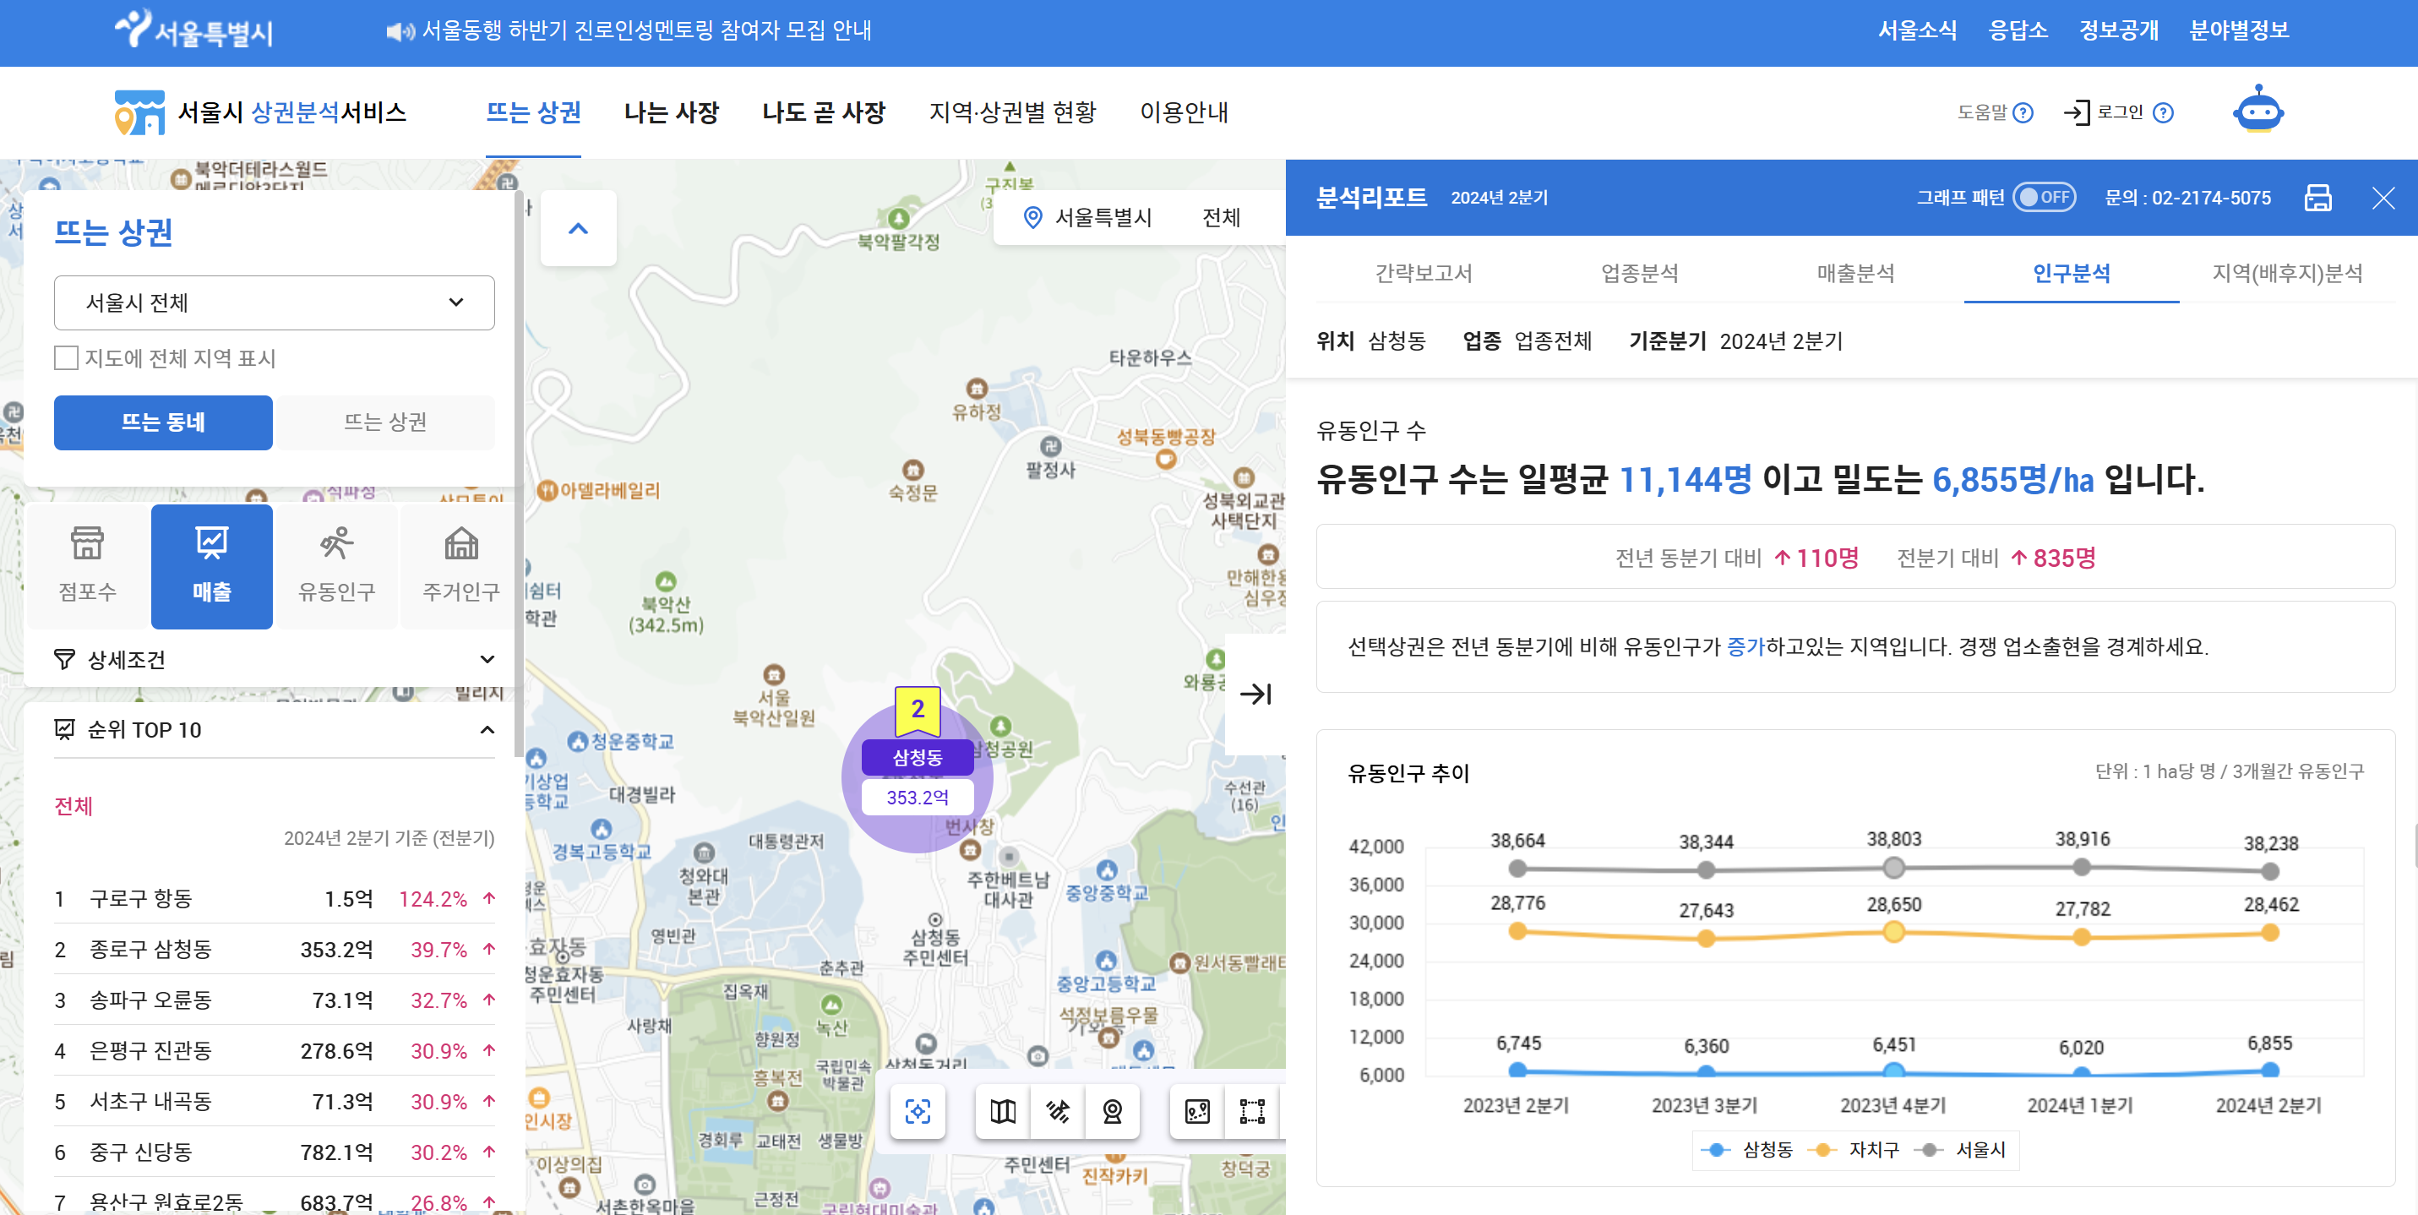Click the 북악팔각정 map landmark marker
This screenshot has height=1215, width=2418.
click(x=898, y=219)
